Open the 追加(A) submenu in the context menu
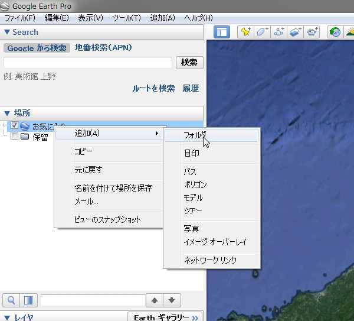This screenshot has height=321, width=354. (x=109, y=133)
